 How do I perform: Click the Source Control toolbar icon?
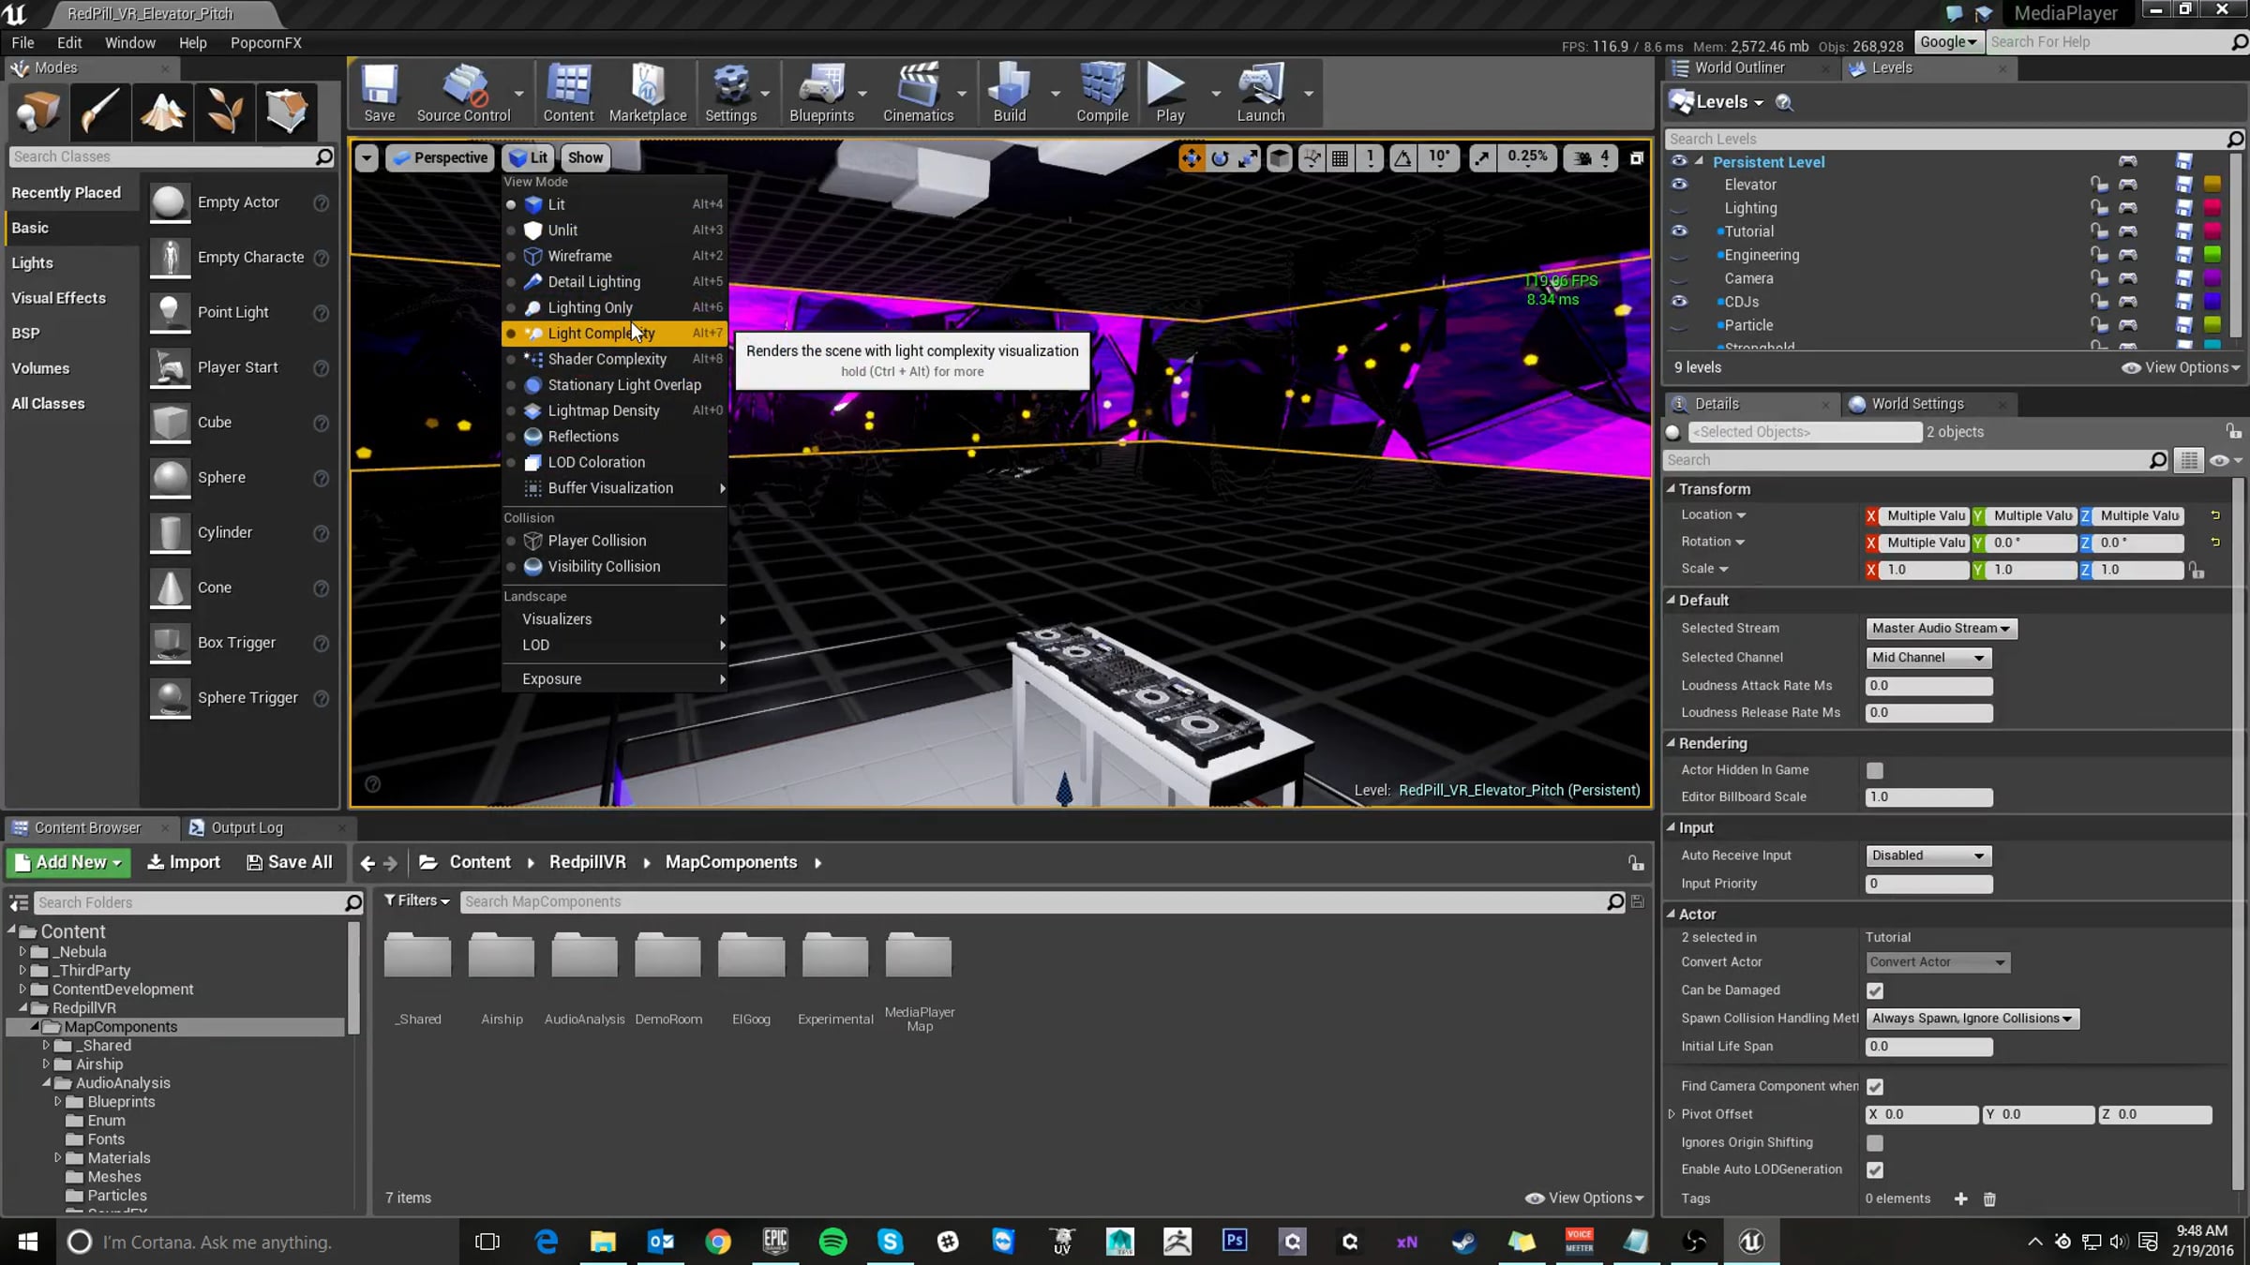(463, 93)
